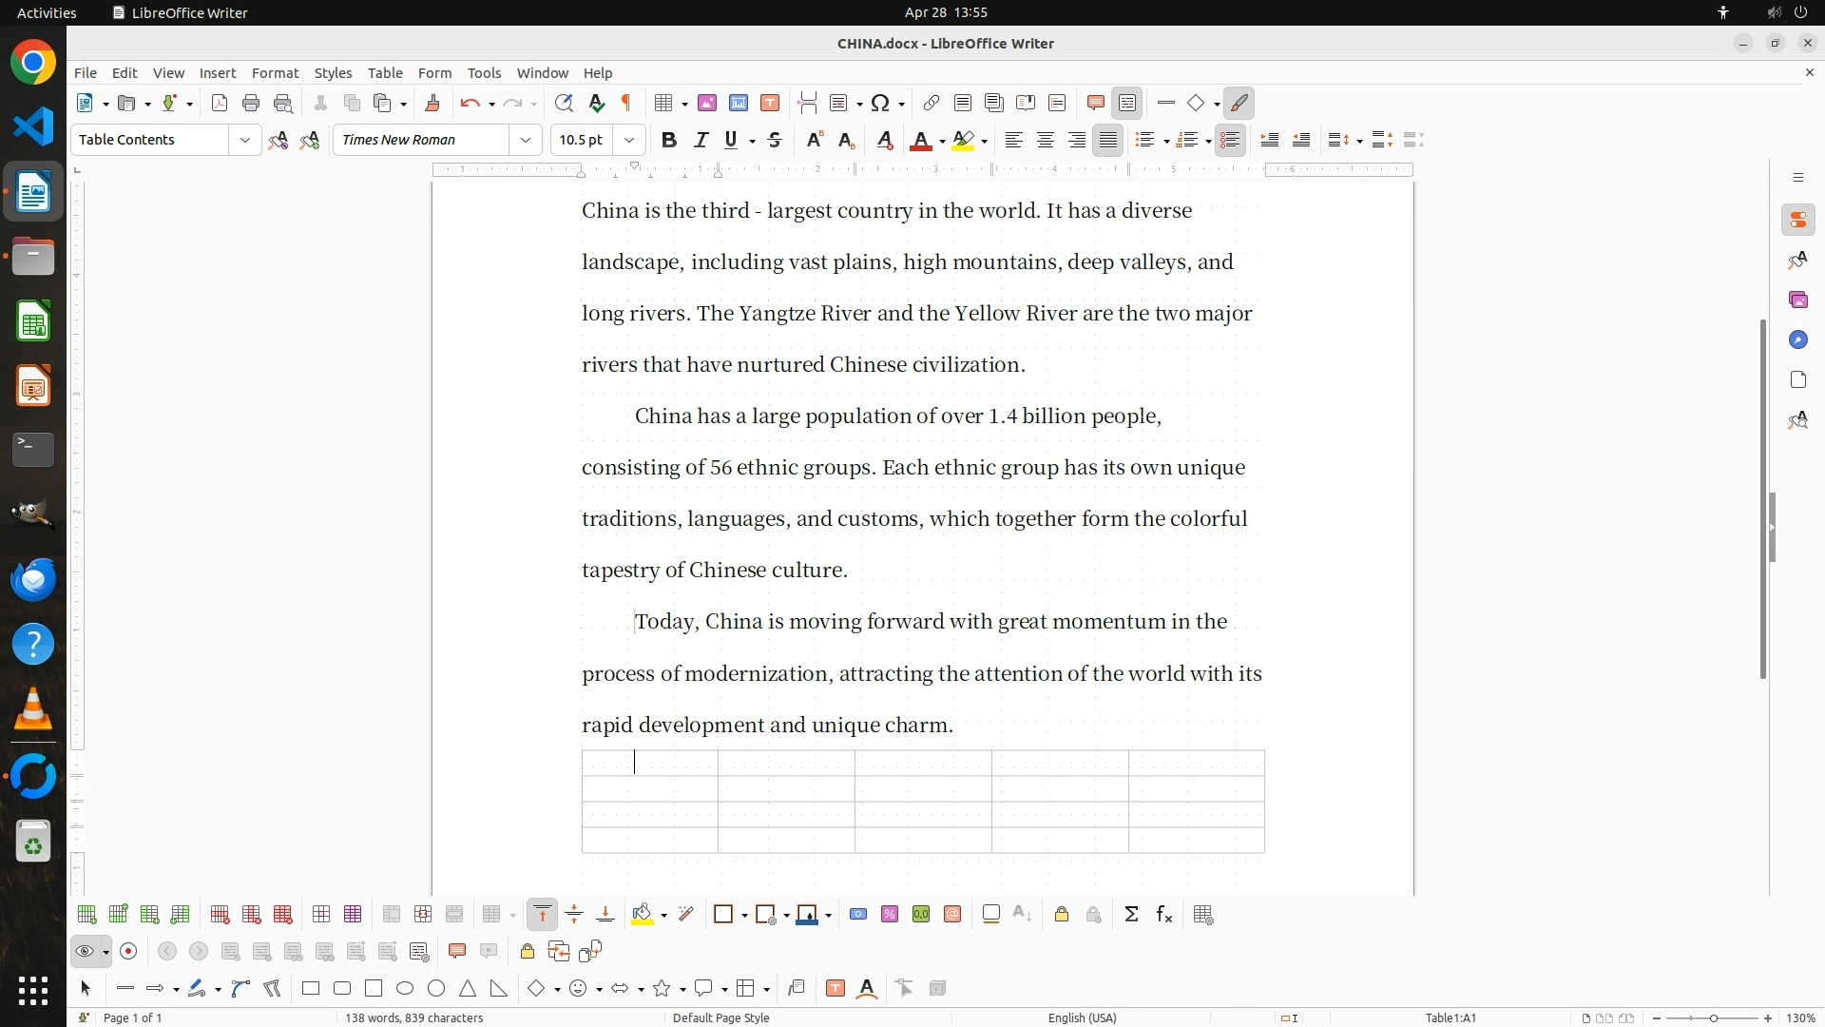The height and width of the screenshot is (1027, 1825).
Task: Click the Insert Special Character omega icon
Action: tap(880, 103)
